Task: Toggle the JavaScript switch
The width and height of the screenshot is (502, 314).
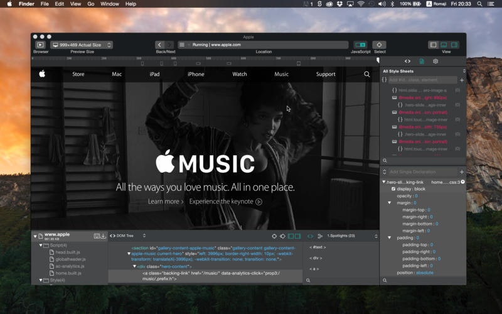Action: coord(360,45)
